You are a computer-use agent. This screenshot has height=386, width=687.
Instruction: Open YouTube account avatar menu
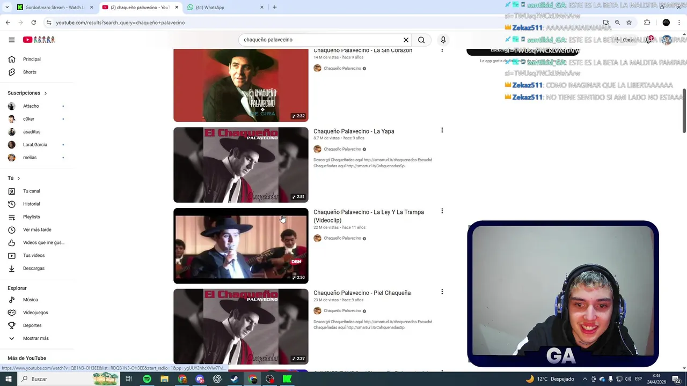click(x=667, y=40)
